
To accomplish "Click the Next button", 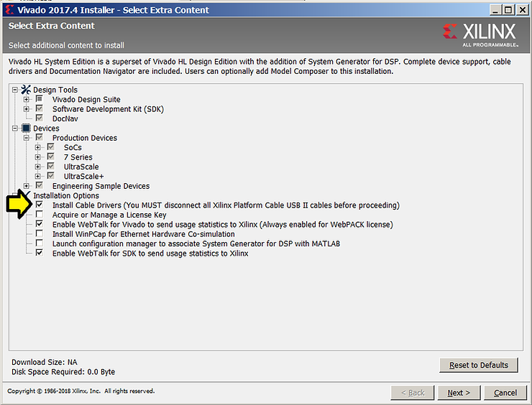I will pyautogui.click(x=459, y=393).
